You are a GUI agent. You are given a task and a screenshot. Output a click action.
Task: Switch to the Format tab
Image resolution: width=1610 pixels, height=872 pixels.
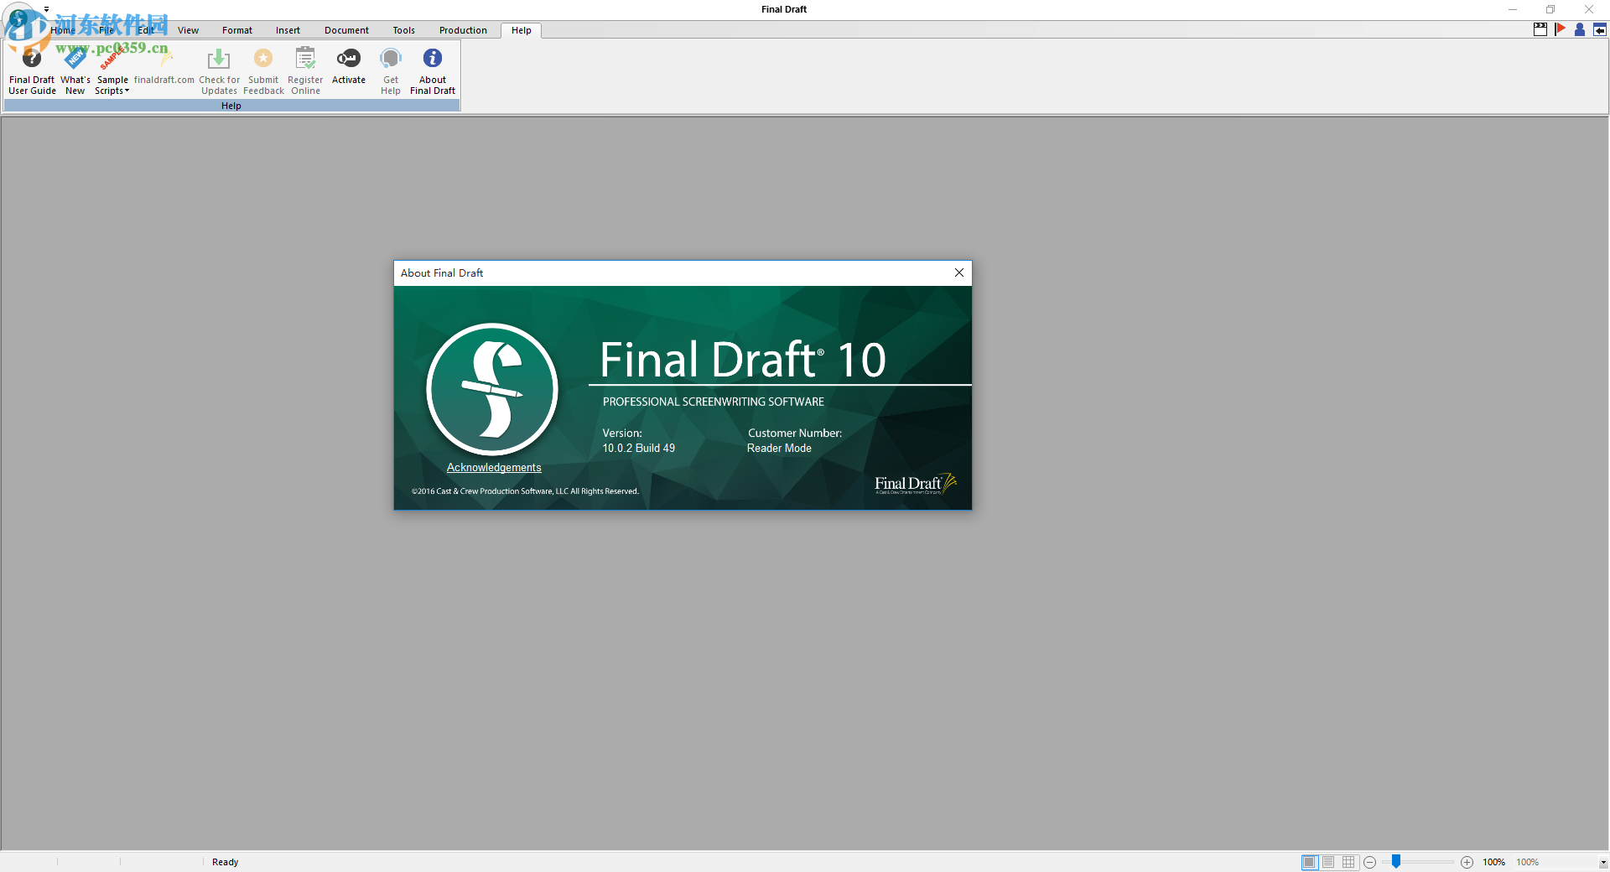pos(237,30)
